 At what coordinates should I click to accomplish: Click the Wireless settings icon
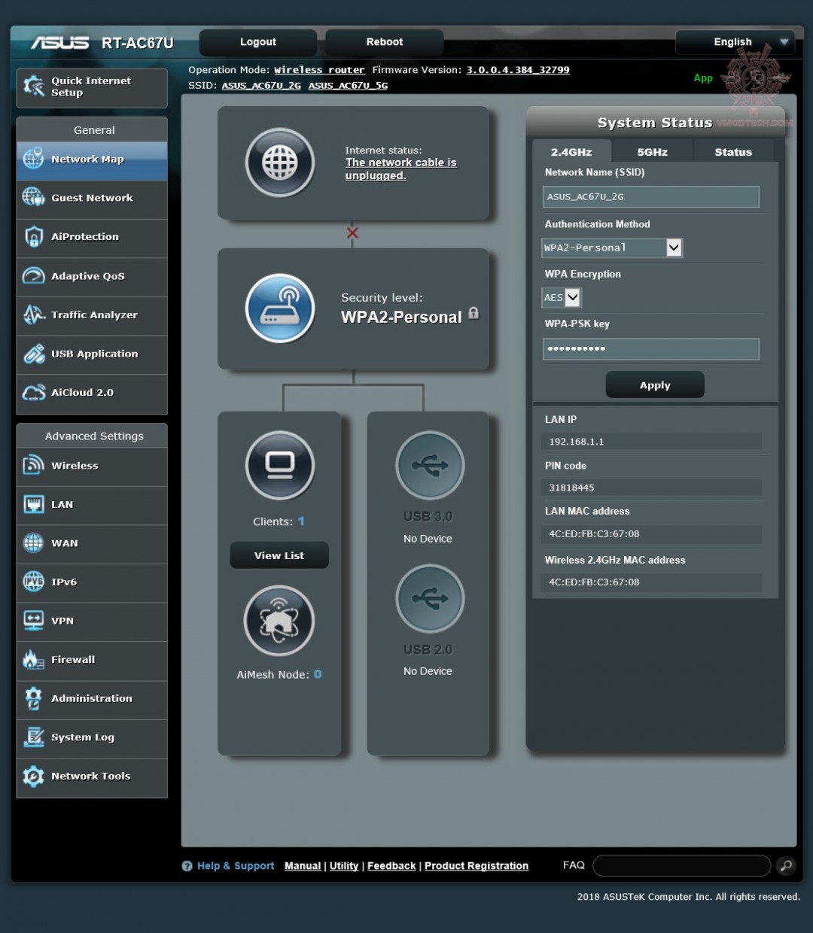tap(34, 465)
